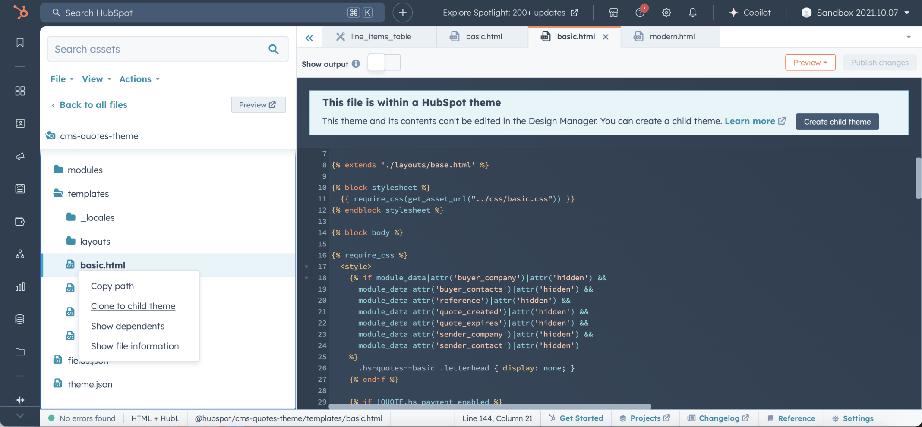This screenshot has height=427, width=922.
Task: Open the Workspaces grid icon in sidebar
Action: pyautogui.click(x=20, y=91)
